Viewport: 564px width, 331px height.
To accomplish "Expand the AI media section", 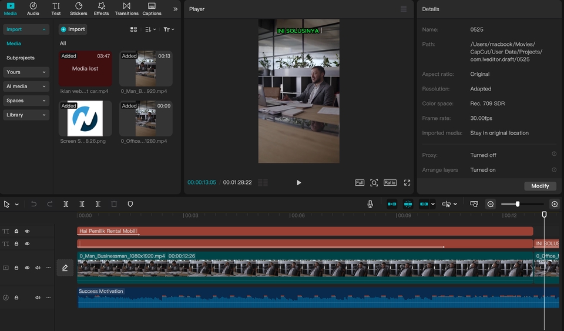I will [x=26, y=86].
